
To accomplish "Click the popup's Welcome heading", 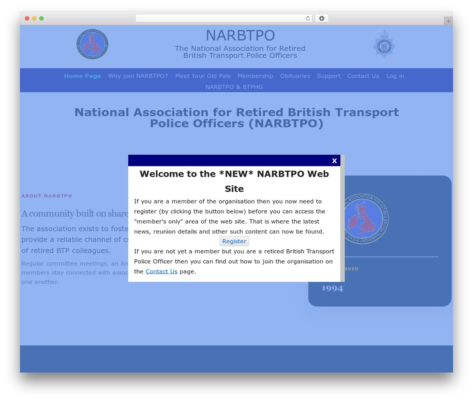I will click(234, 181).
